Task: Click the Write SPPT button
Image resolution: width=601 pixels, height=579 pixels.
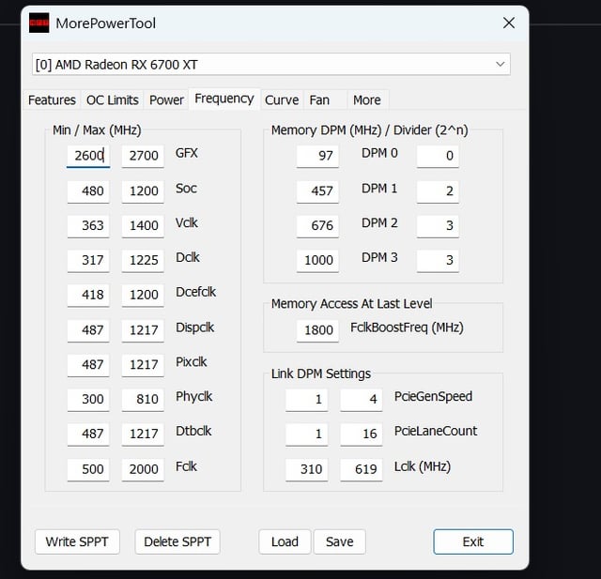Action: click(77, 541)
